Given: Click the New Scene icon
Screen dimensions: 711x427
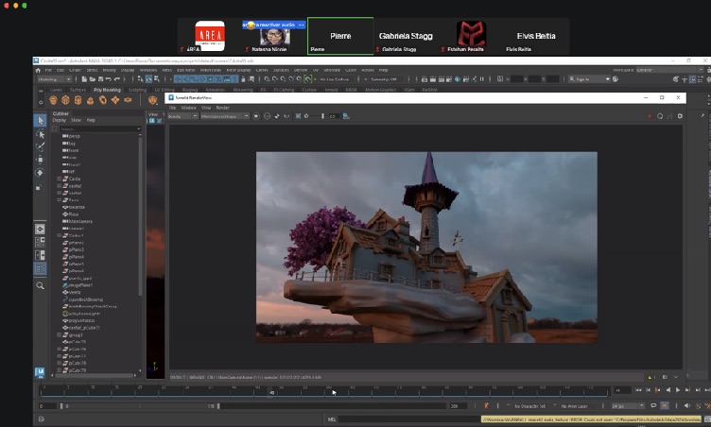Looking at the screenshot, I should coord(84,79).
